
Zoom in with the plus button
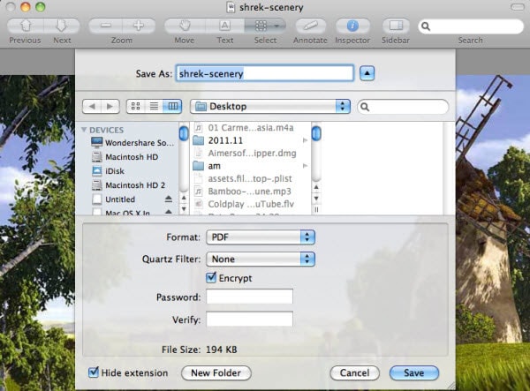(x=139, y=26)
